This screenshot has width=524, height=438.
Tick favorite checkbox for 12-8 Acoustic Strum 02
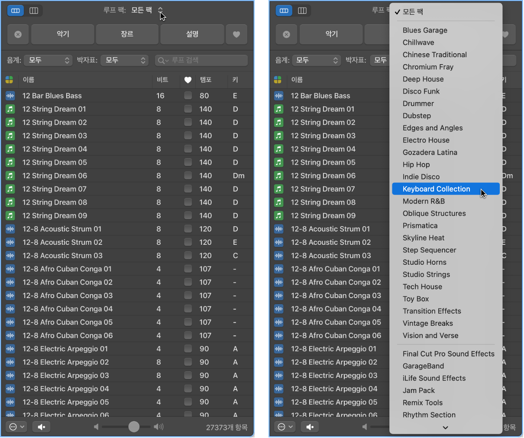(x=188, y=242)
